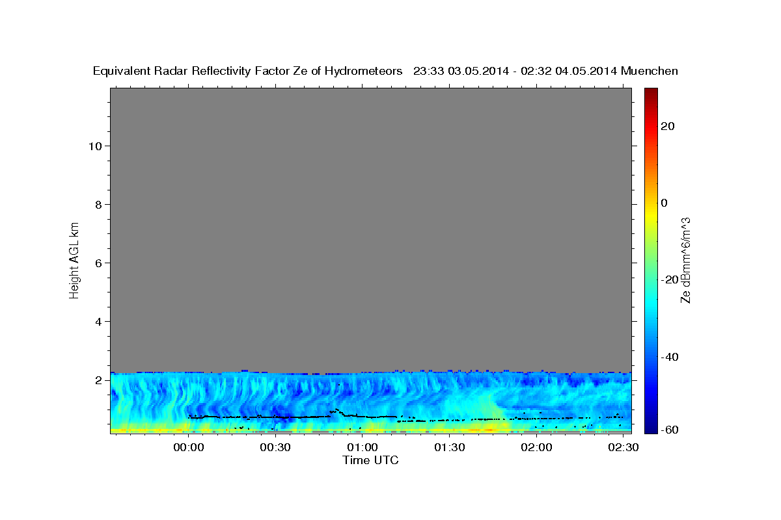
Task: Click the plot title 'Equivalent Radar Reflectivity Factor Ze of Hydrometeors'
Action: pyautogui.click(x=247, y=71)
